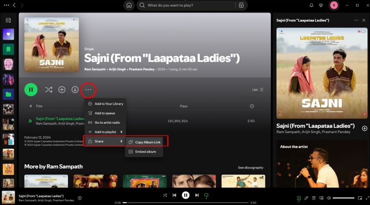Open first album under More by Ram Sampath
The height and width of the screenshot is (205, 370).
tap(46, 181)
